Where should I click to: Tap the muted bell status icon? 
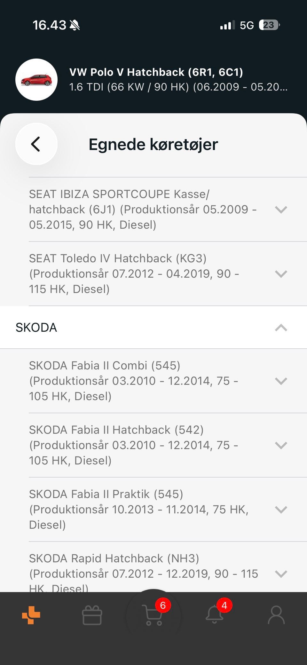75,25
